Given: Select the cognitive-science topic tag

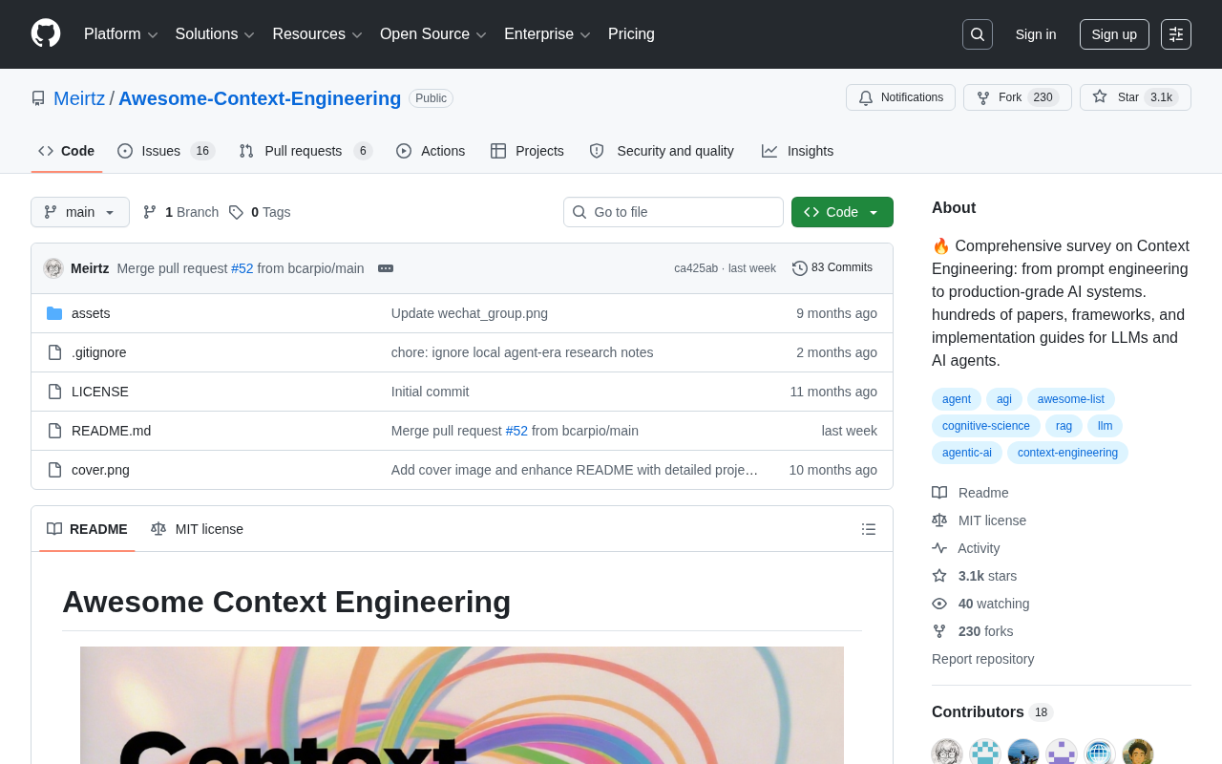Looking at the screenshot, I should (986, 426).
